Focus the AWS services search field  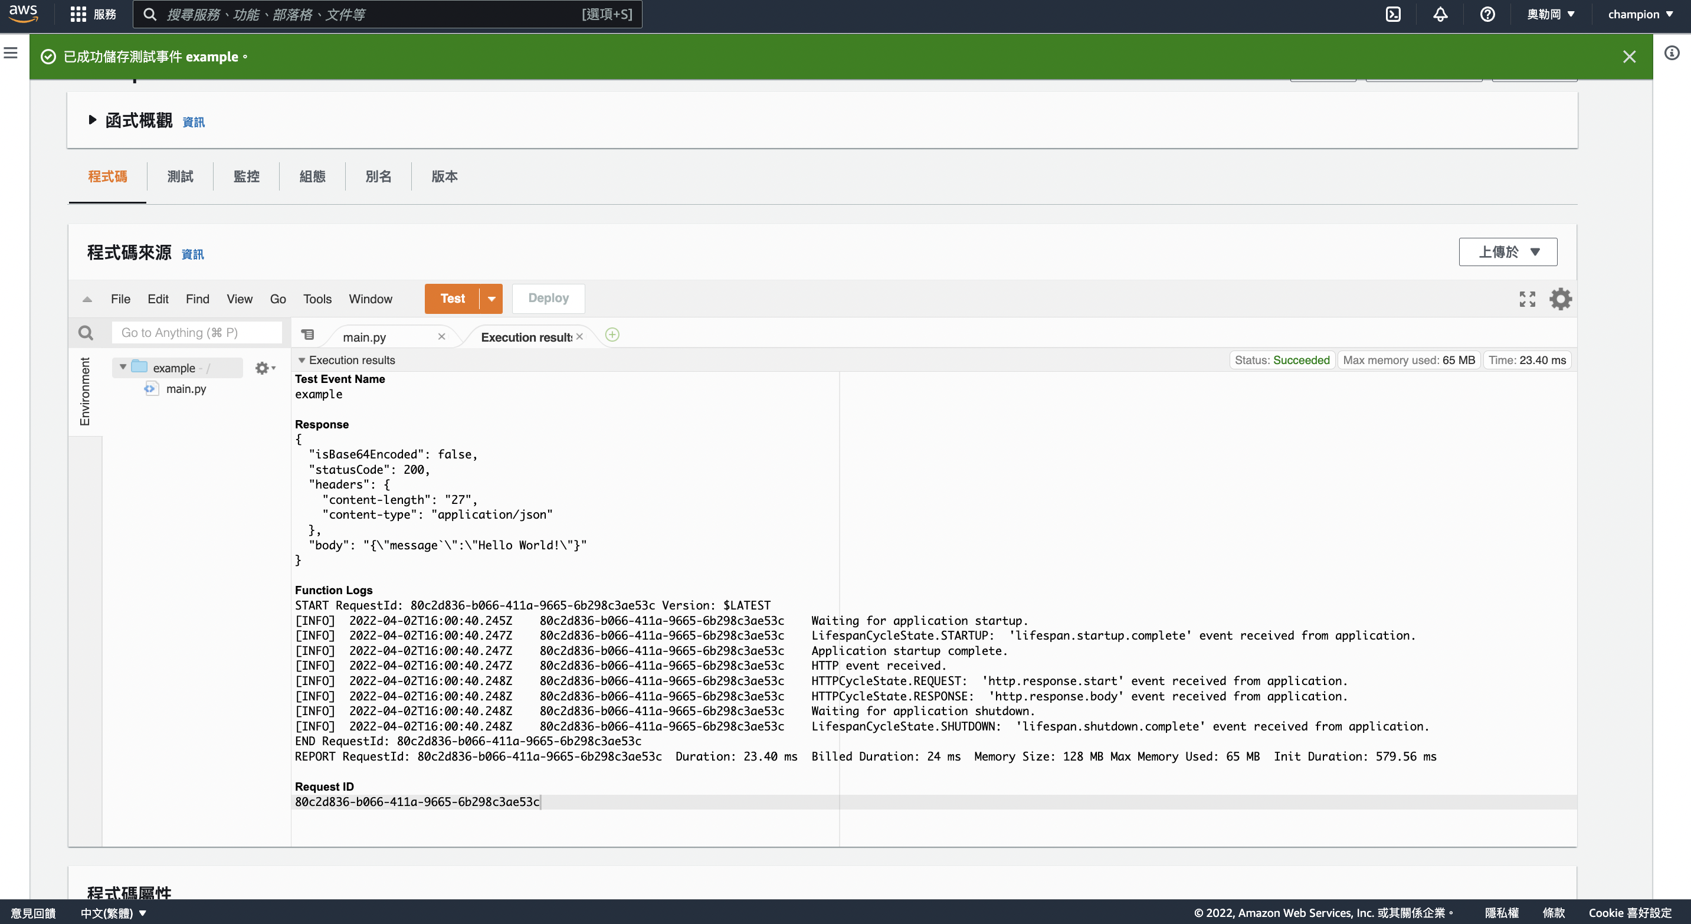387,14
